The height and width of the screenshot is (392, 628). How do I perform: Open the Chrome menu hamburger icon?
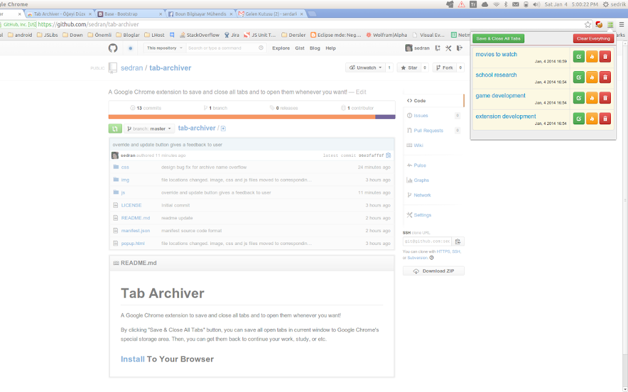point(621,24)
